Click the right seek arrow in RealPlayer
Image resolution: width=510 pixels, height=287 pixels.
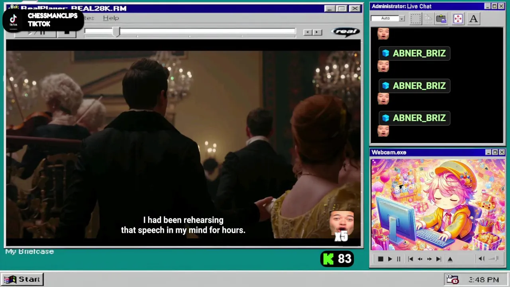pos(317,32)
